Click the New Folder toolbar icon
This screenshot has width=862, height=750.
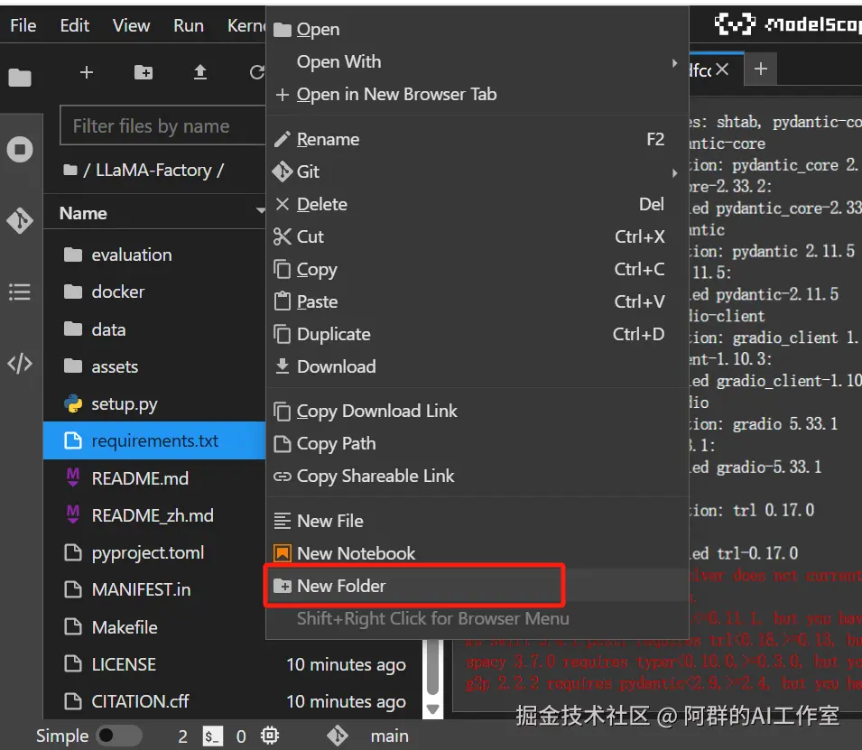point(144,72)
